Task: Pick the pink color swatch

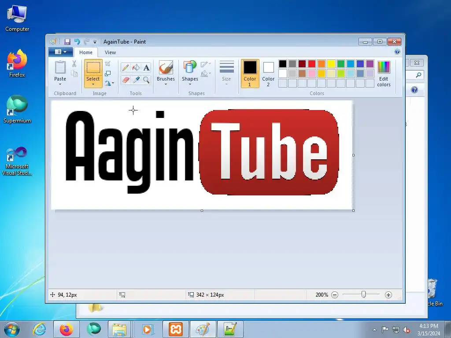Action: pyautogui.click(x=312, y=73)
